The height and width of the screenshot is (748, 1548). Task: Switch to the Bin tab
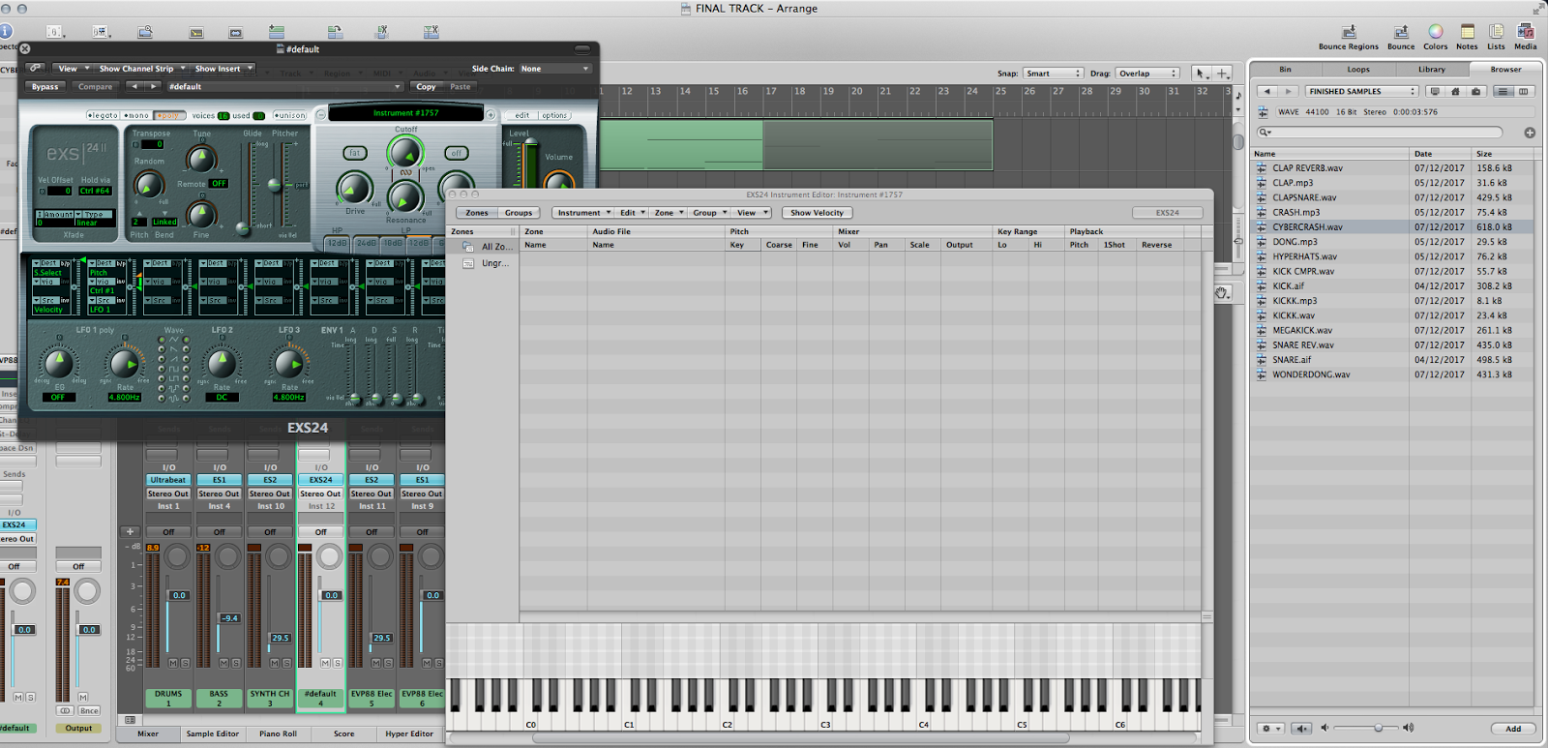click(1285, 70)
